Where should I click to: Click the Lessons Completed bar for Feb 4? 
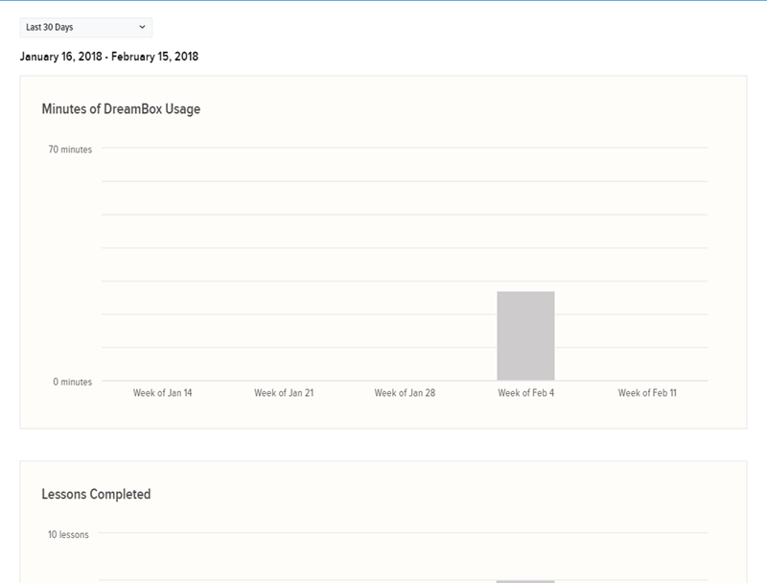525,581
